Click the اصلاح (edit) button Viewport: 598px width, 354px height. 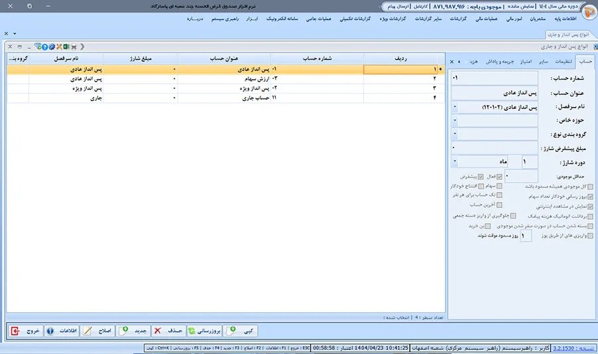(98, 331)
